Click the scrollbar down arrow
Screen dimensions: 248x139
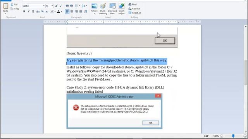pyautogui.click(x=246, y=132)
